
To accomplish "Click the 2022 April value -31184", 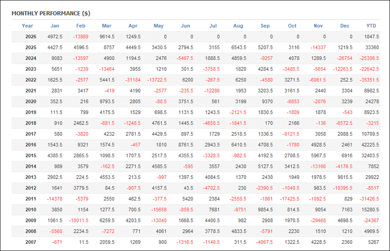I will 133,80.
